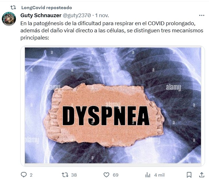209x182 pixels.
Task: Click the repost count 38
Action: (x=74, y=175)
